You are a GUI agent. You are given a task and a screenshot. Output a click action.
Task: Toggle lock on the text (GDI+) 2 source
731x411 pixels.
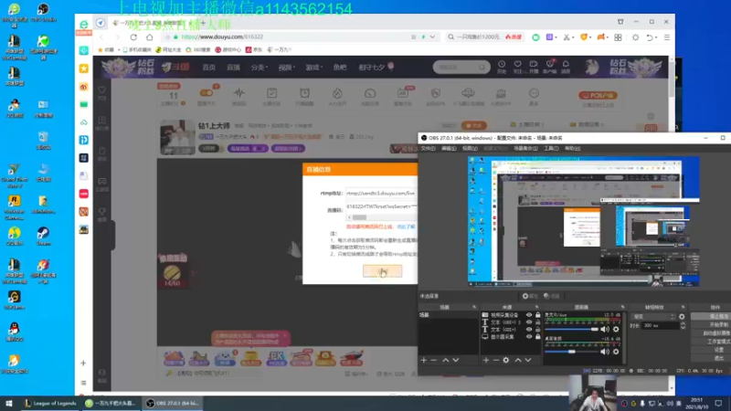tap(537, 322)
